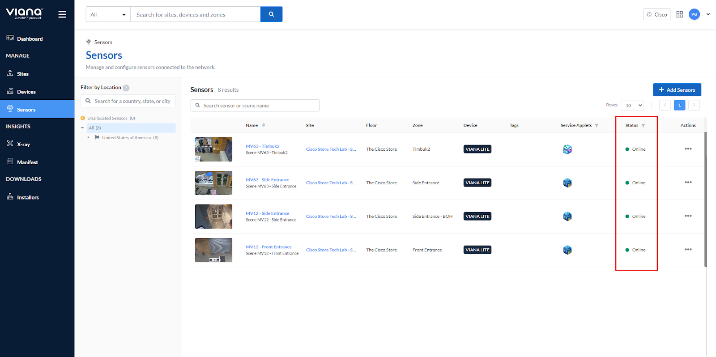Screen dimensions: 716x357
Task: Go to Dashboard in sidebar
Action: [30, 39]
